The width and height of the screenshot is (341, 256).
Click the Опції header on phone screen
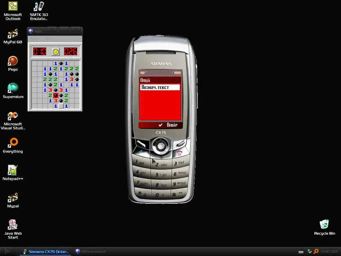pos(145,80)
